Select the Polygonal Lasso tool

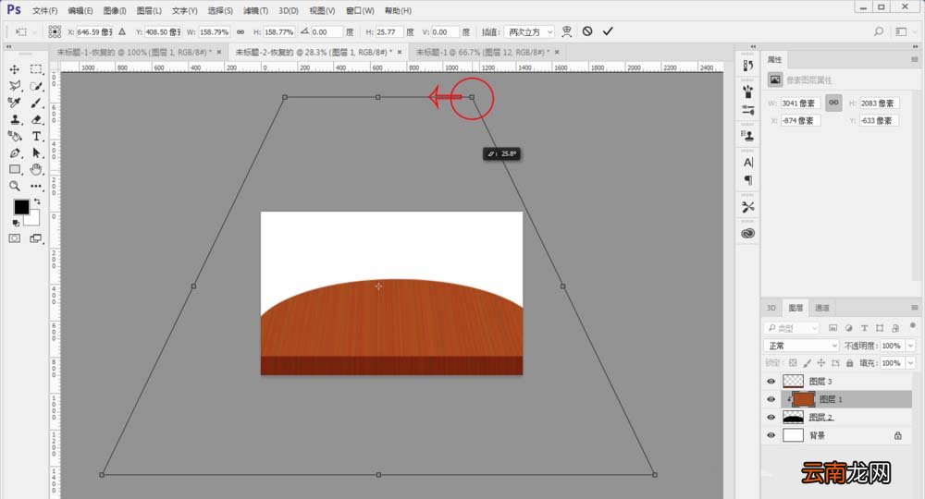pyautogui.click(x=14, y=86)
